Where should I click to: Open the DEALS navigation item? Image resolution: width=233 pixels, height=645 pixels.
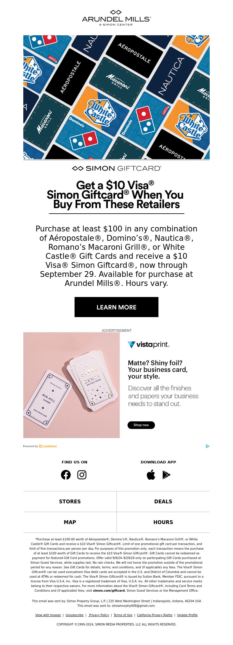pyautogui.click(x=163, y=502)
